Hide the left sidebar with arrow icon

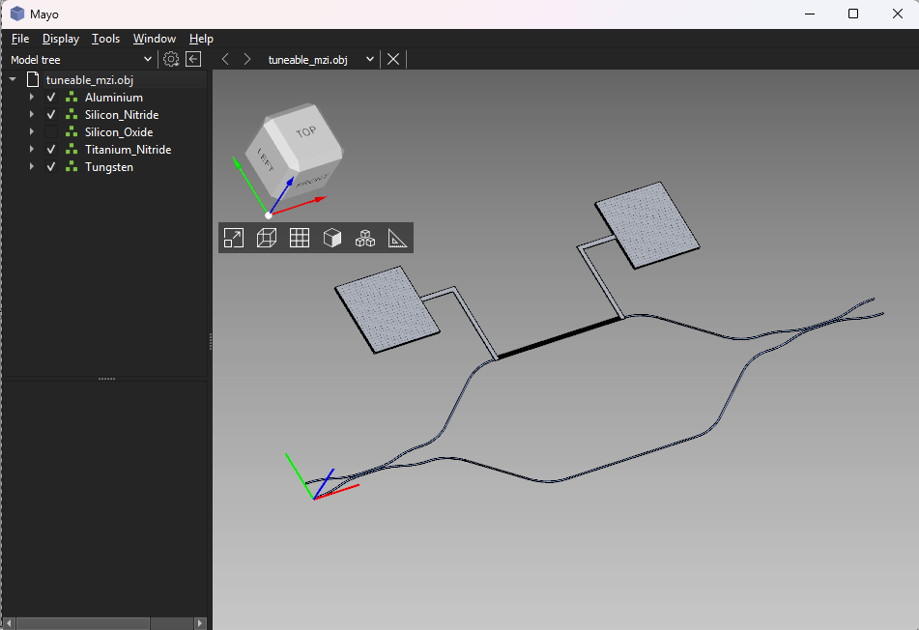click(193, 59)
